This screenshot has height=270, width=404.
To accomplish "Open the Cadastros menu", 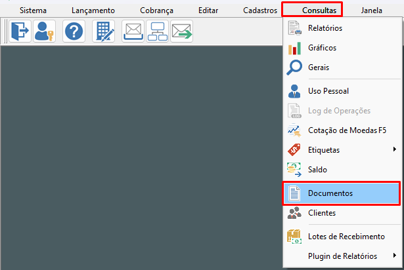I will [x=260, y=10].
